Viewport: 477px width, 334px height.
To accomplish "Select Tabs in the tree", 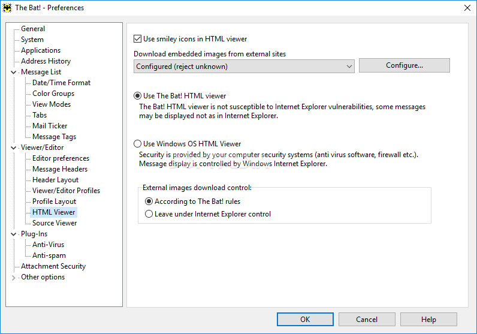I will pyautogui.click(x=40, y=115).
